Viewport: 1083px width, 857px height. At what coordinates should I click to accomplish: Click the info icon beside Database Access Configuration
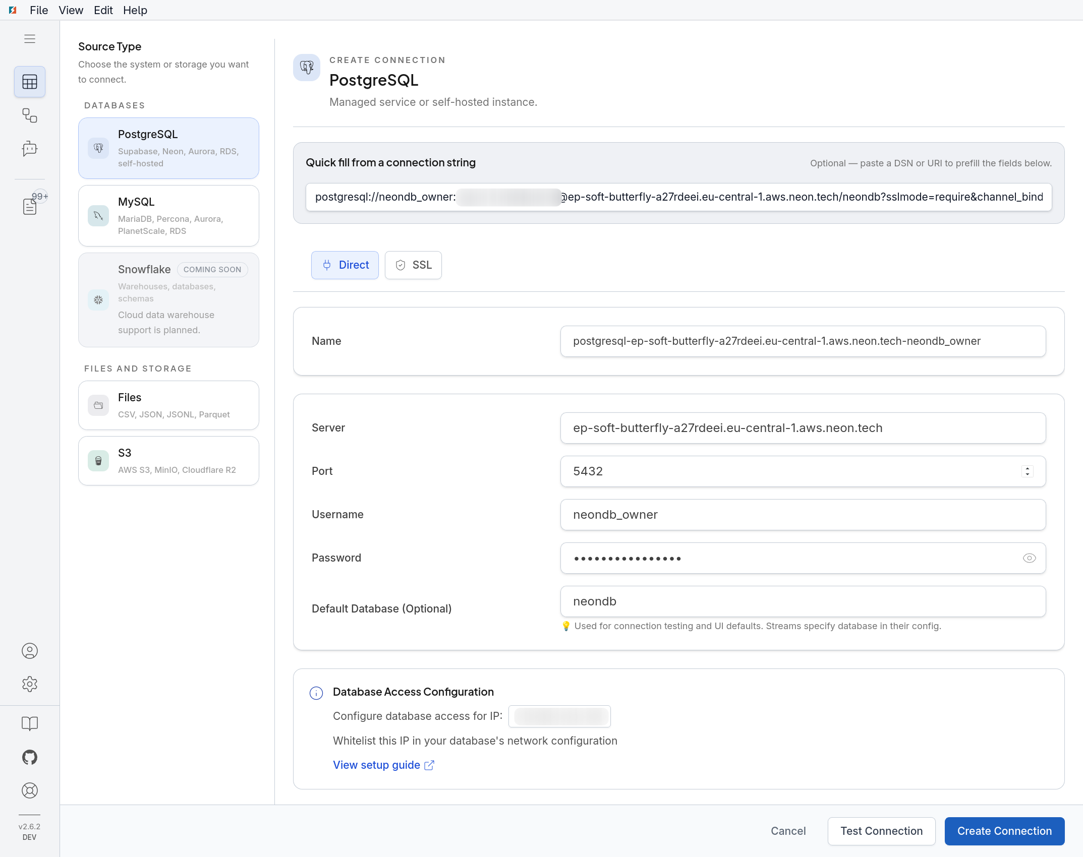point(316,693)
